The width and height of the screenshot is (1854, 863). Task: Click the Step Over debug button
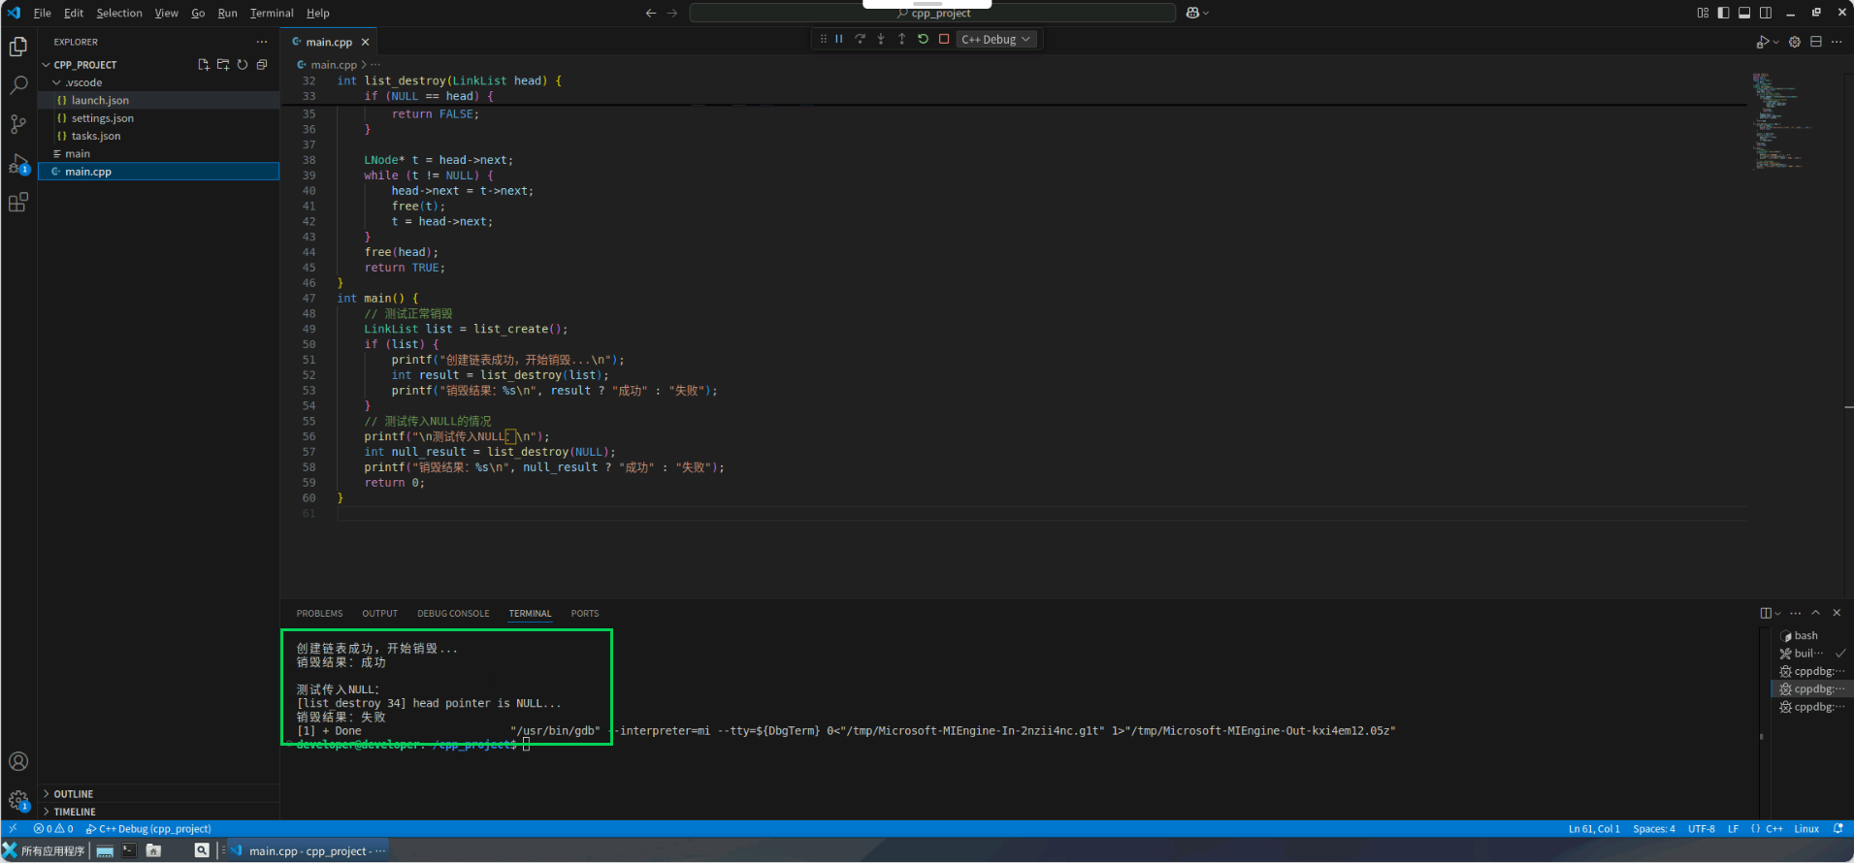(x=860, y=39)
